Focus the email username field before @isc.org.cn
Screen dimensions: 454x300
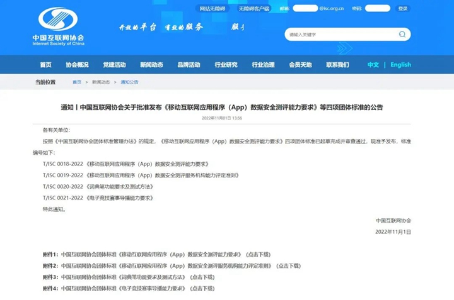tap(305, 8)
